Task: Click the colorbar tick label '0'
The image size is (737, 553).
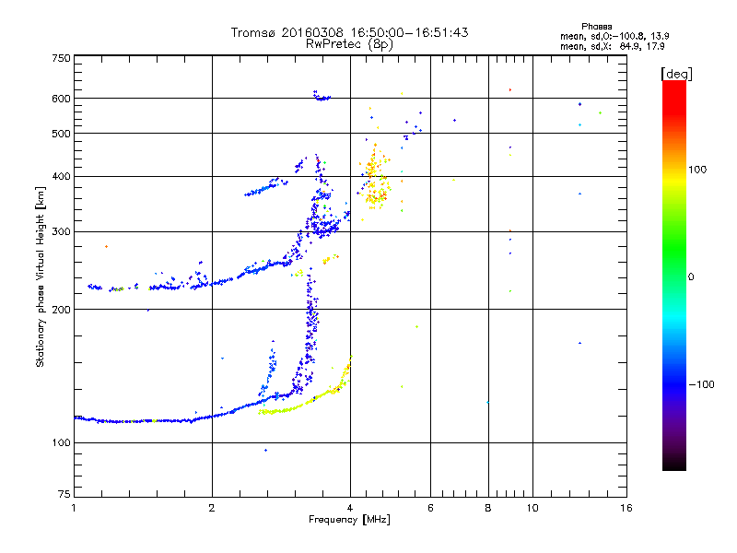Action: pos(691,277)
